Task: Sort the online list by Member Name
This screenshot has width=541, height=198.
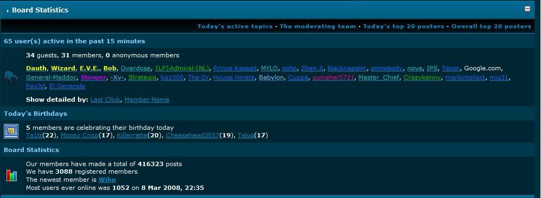Action: [147, 100]
